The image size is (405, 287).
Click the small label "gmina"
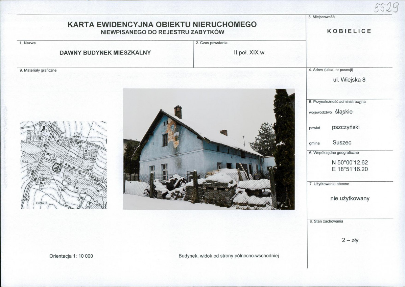(314, 143)
